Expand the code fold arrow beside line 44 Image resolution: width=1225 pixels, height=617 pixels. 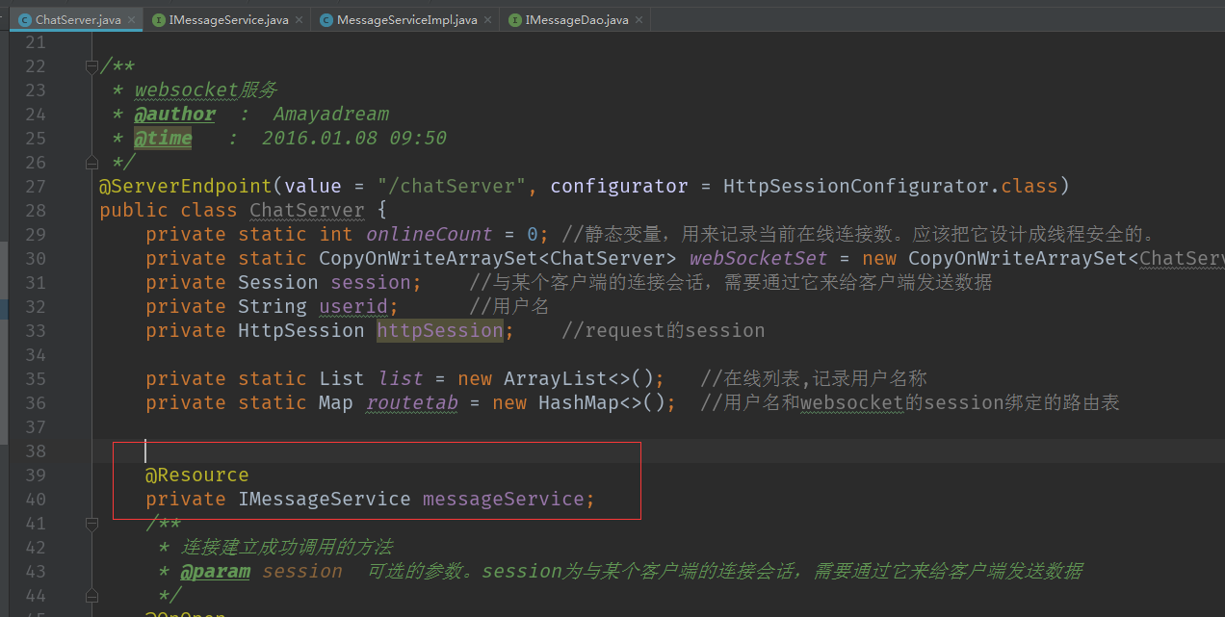[91, 596]
